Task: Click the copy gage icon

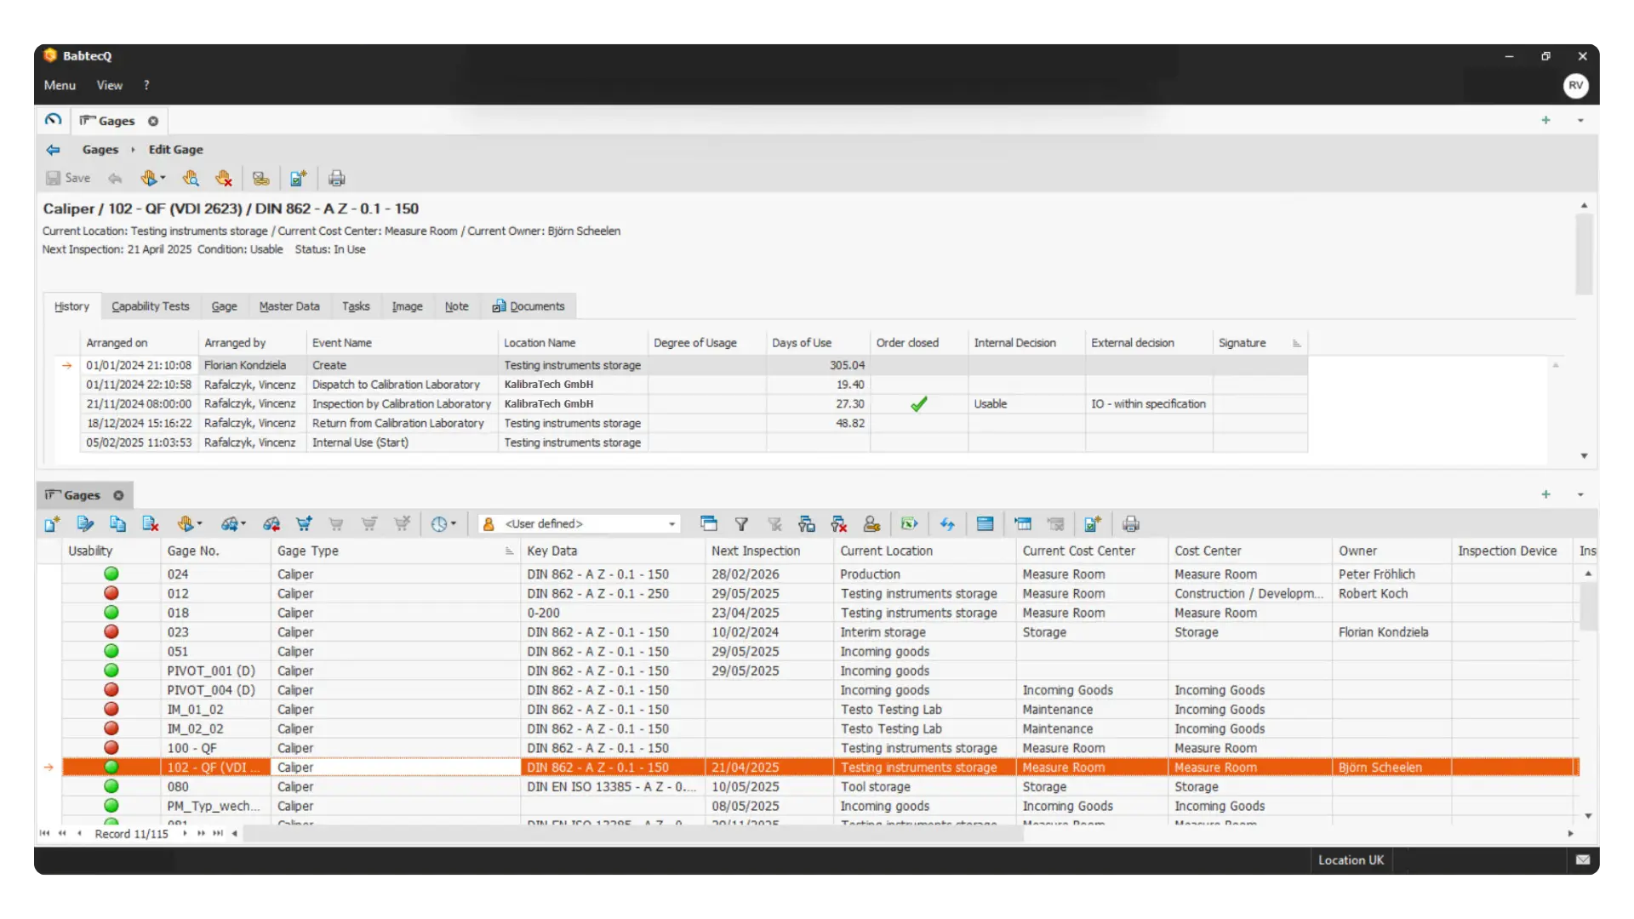Action: (x=117, y=524)
